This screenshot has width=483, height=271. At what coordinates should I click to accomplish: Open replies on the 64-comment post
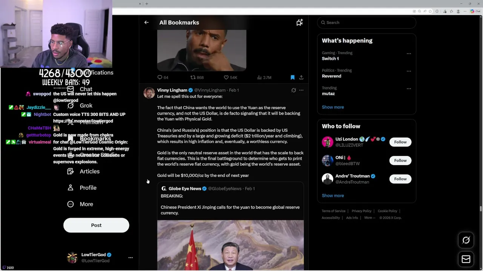point(163,78)
